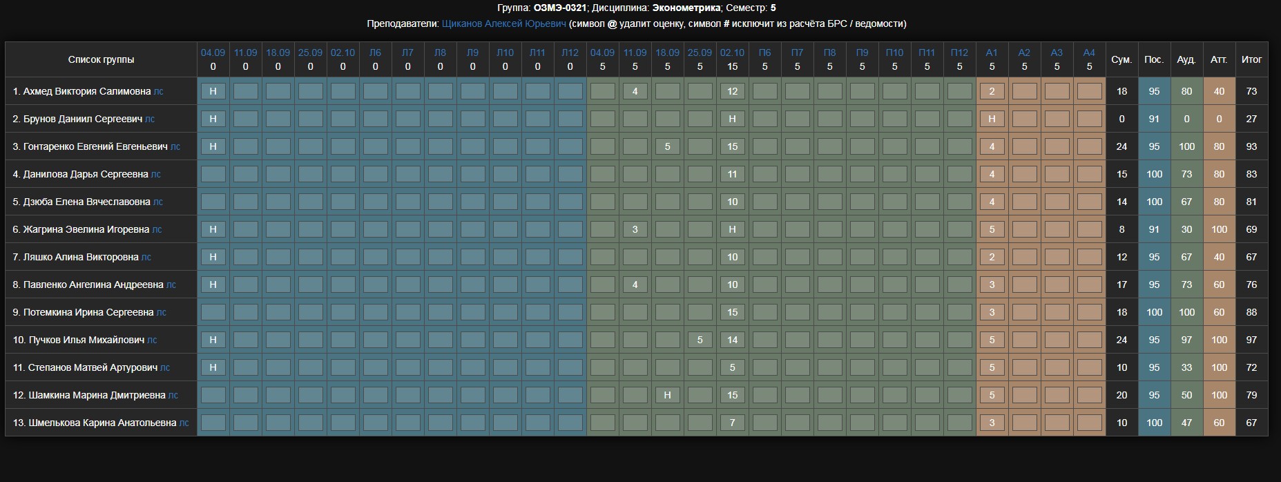Edit Жагрина's 11.09 practice cell showing 3

pos(635,229)
